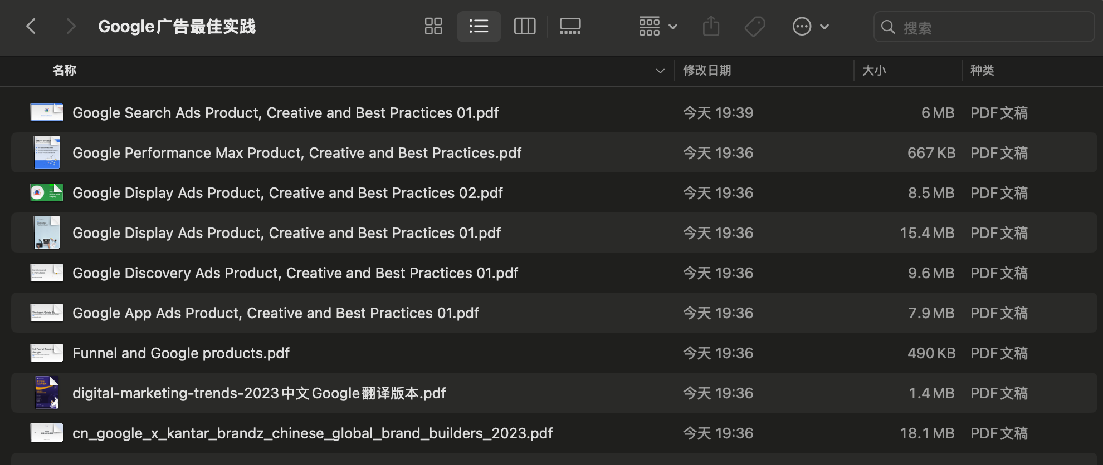Go back with the left chevron arrow
This screenshot has height=465, width=1103.
[x=31, y=26]
